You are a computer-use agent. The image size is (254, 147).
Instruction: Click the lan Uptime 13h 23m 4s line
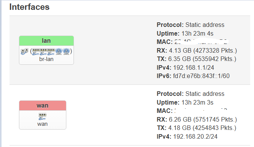[185, 33]
